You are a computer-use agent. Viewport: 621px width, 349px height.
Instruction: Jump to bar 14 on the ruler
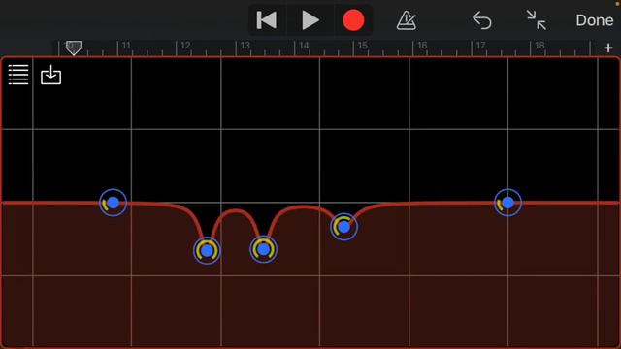point(304,46)
